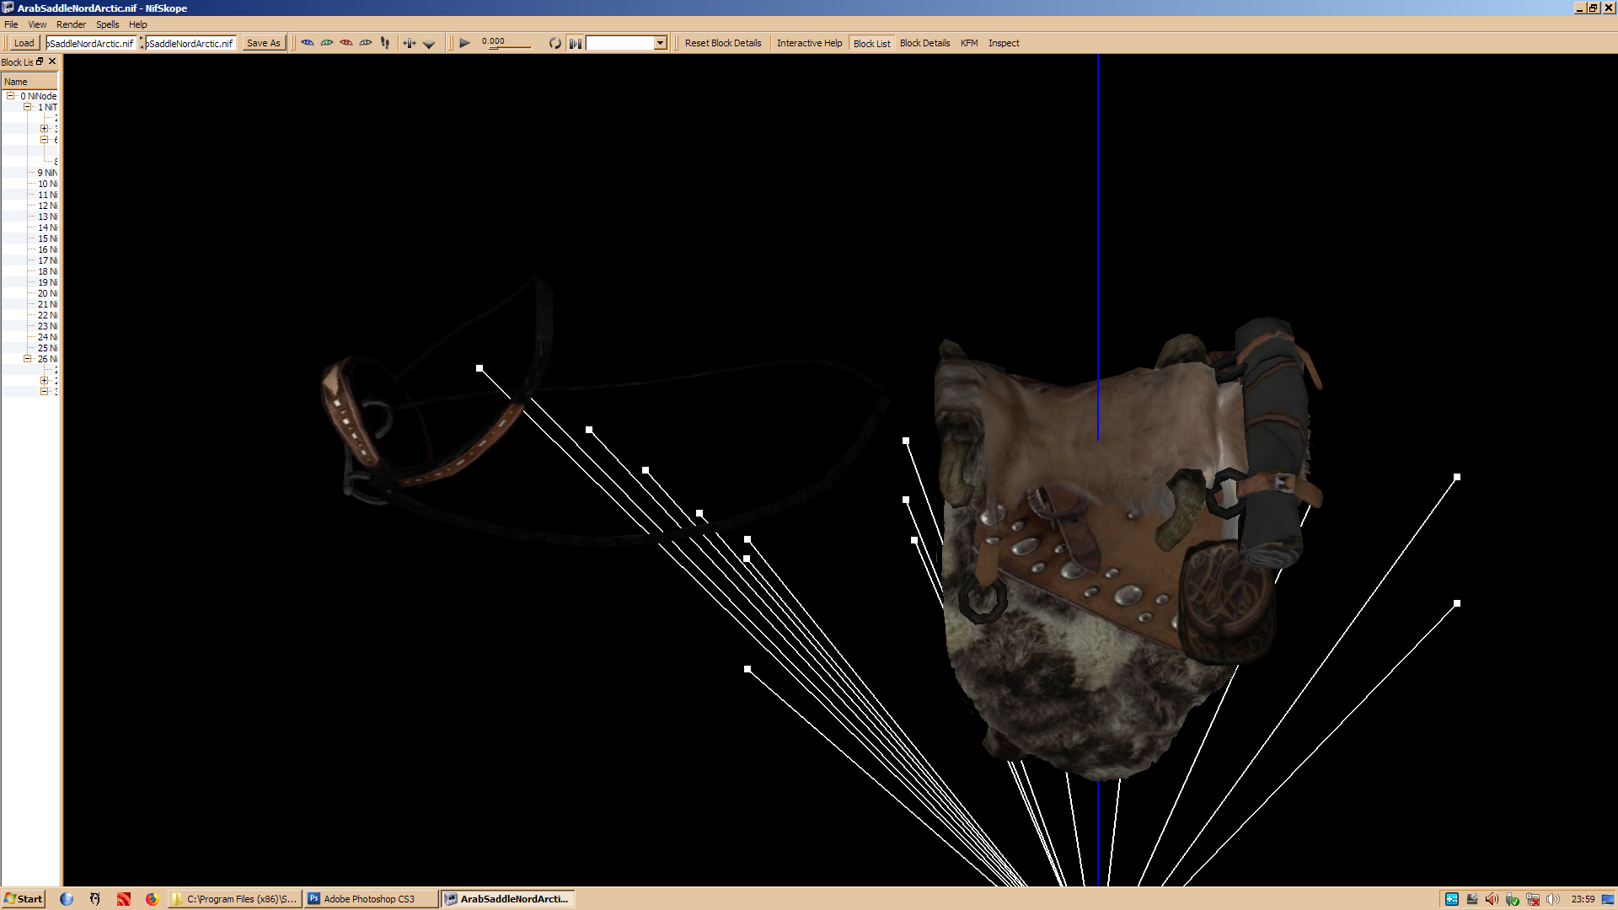
Task: Click the green eye view icon
Action: pos(327,43)
